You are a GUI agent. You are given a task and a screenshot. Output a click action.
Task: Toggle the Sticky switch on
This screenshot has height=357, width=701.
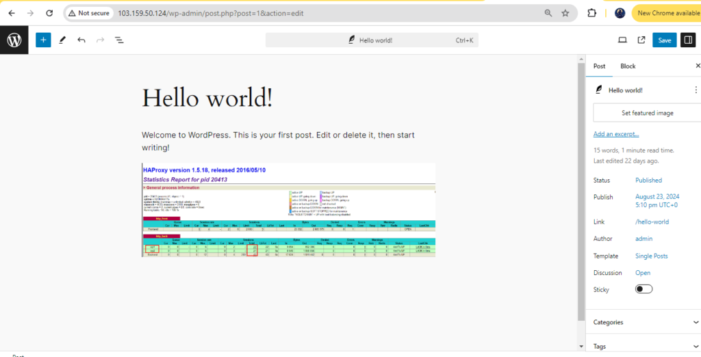point(643,289)
